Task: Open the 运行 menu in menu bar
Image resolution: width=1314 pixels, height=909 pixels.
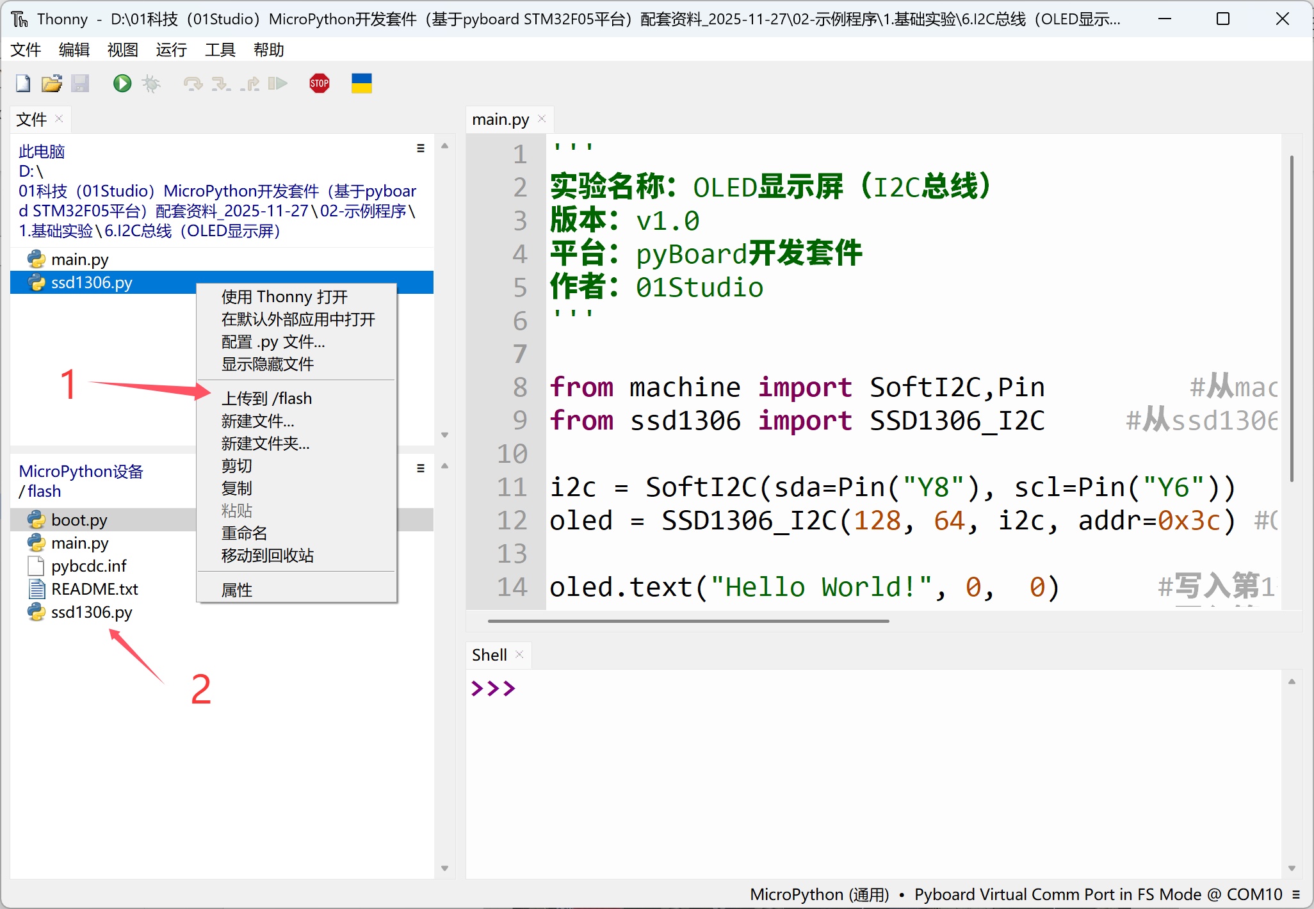Action: click(171, 50)
